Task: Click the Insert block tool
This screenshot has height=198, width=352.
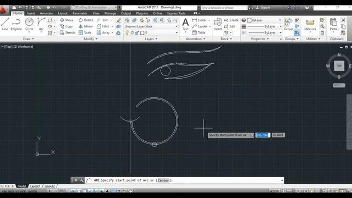Action: tap(218, 24)
